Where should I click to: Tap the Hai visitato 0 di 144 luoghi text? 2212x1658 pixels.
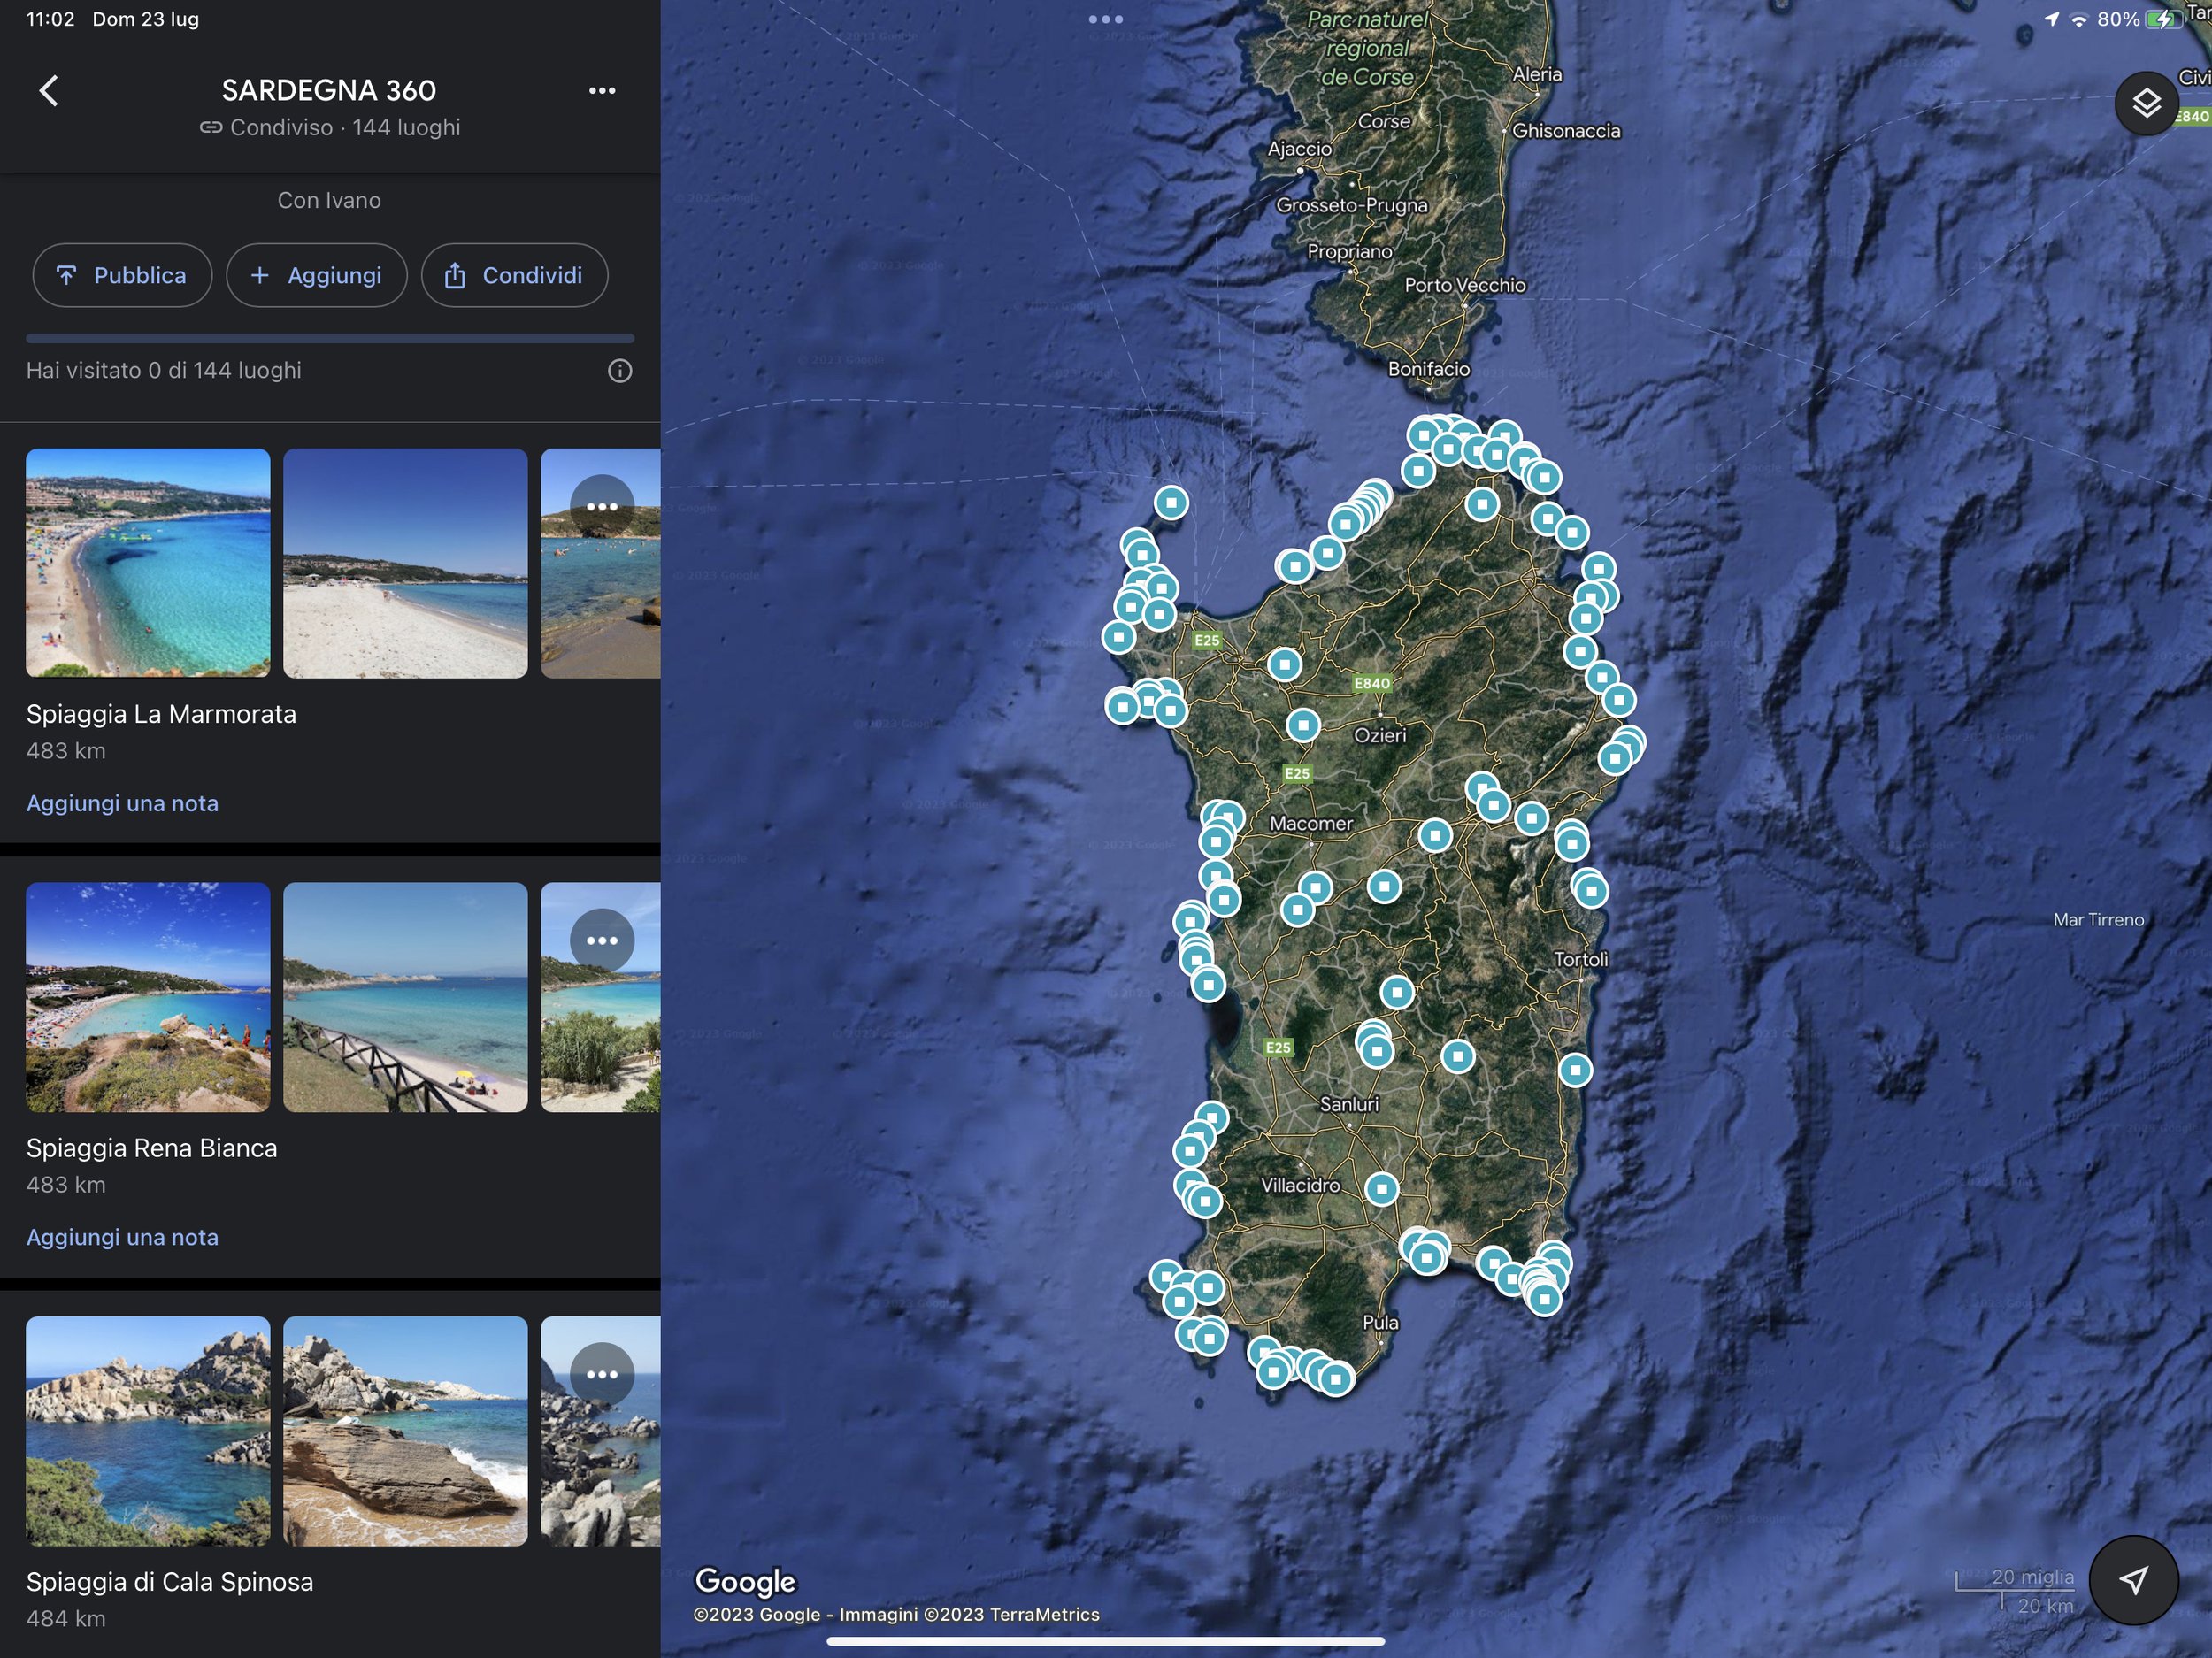164,370
